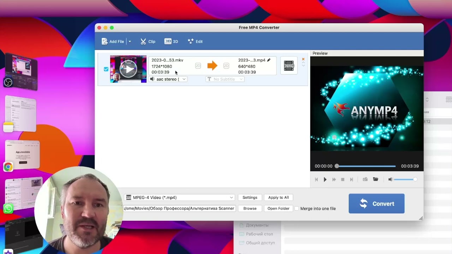
Task: Select Документы in the Finder sidebar
Action: click(x=257, y=225)
